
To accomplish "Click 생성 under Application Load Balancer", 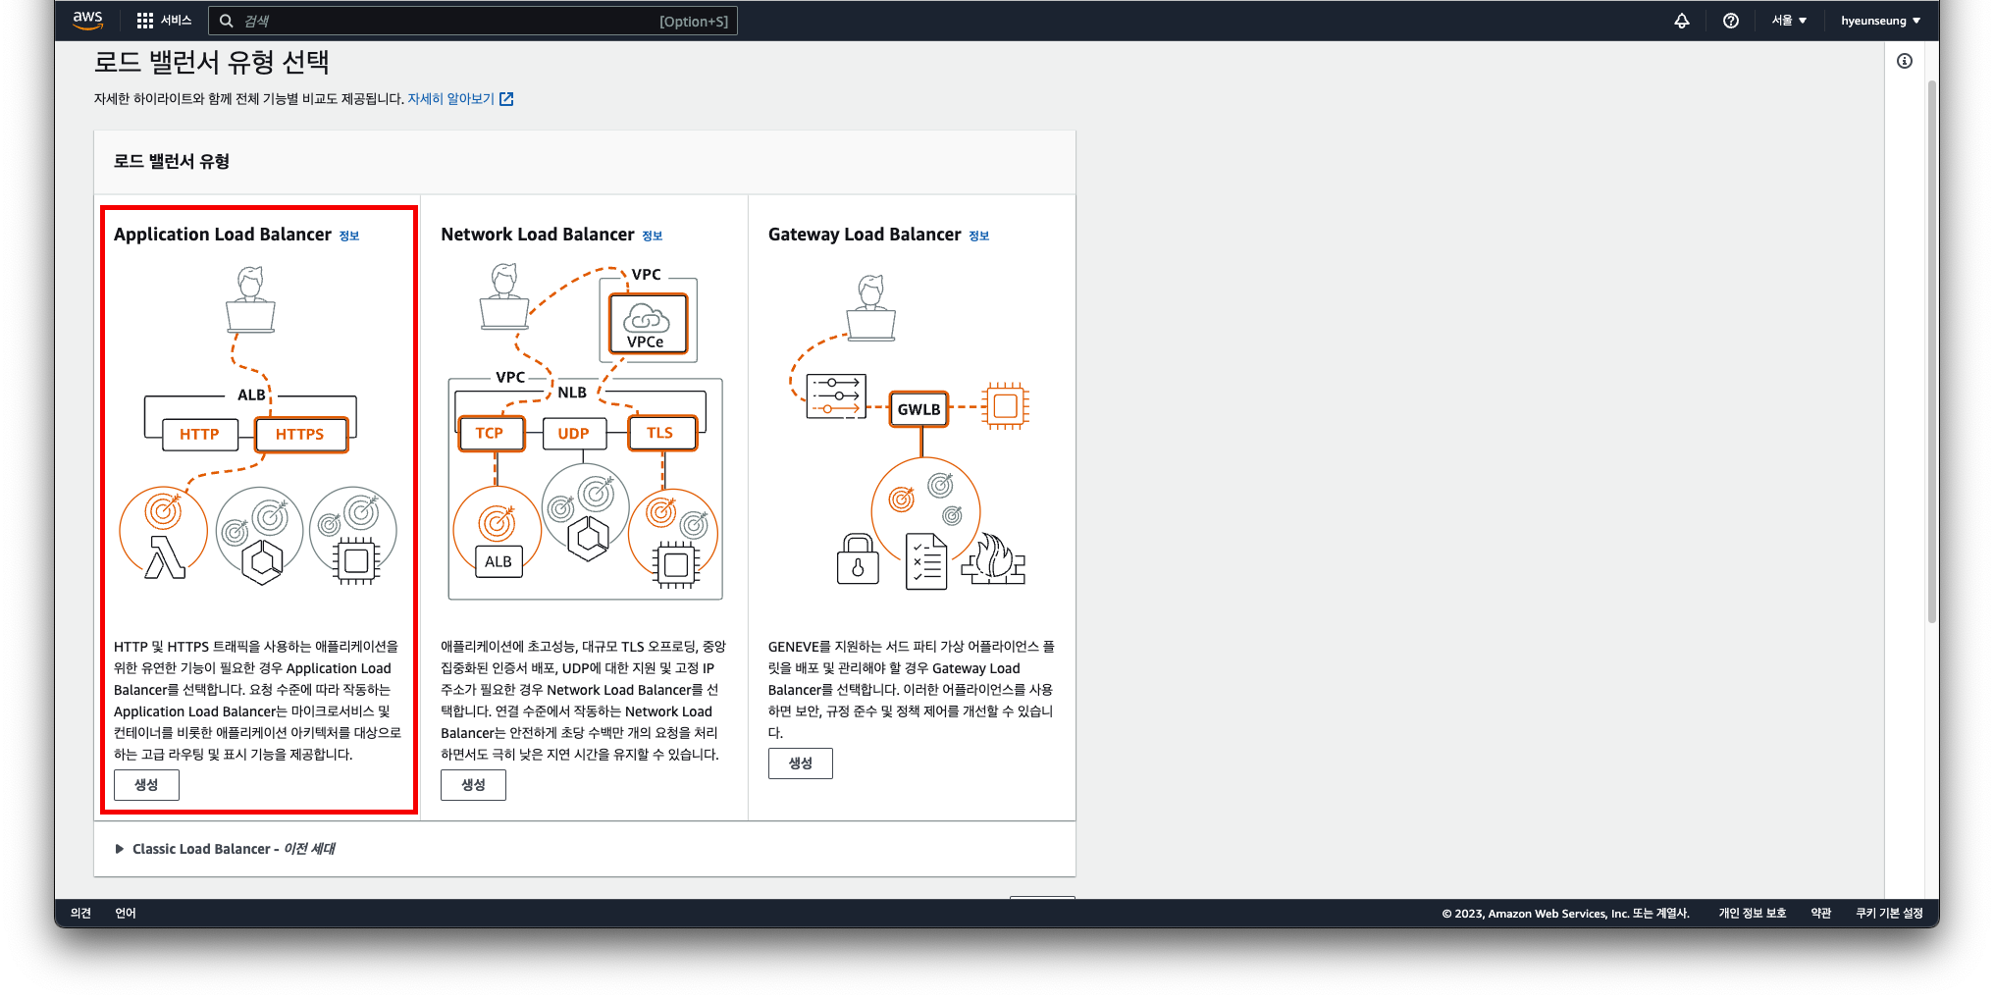I will point(146,785).
